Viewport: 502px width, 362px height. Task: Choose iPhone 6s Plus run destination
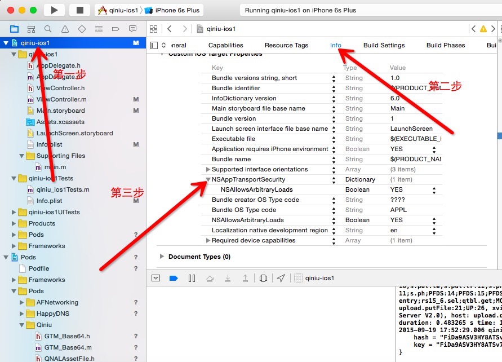tap(172, 10)
